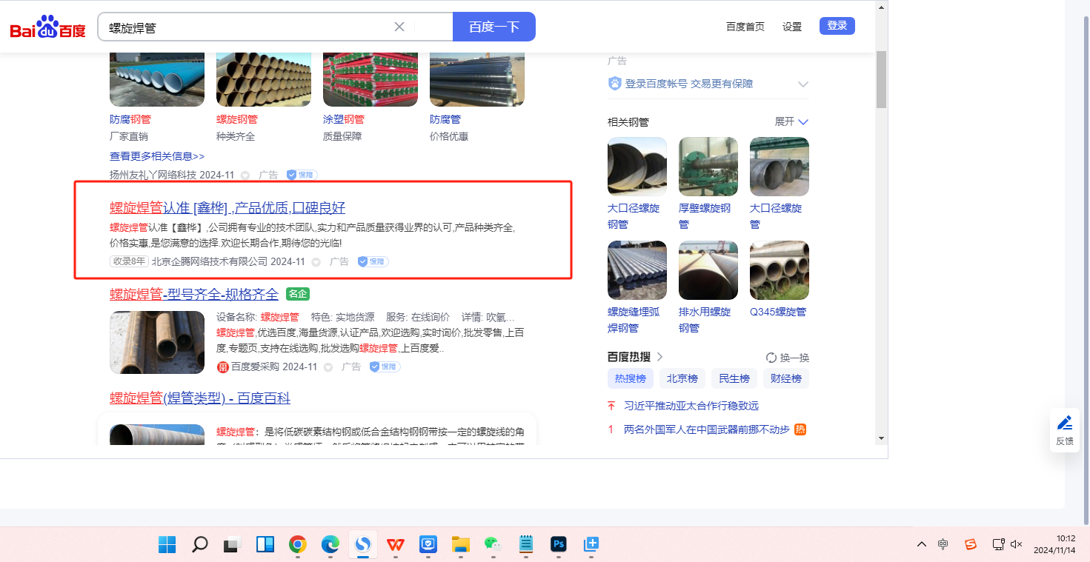The width and height of the screenshot is (1090, 562).
Task: Click the green 名企 badge
Action: 298,294
